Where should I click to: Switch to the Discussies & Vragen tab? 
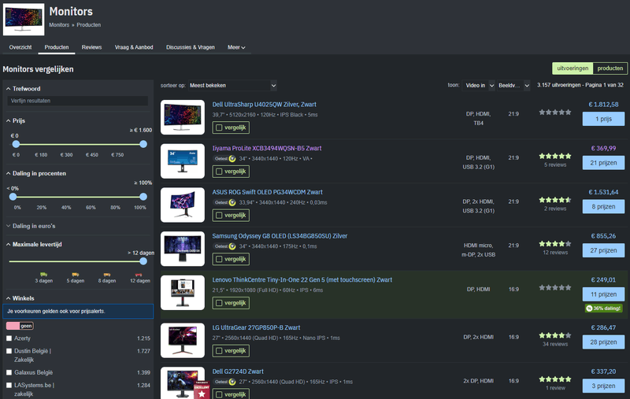(191, 47)
